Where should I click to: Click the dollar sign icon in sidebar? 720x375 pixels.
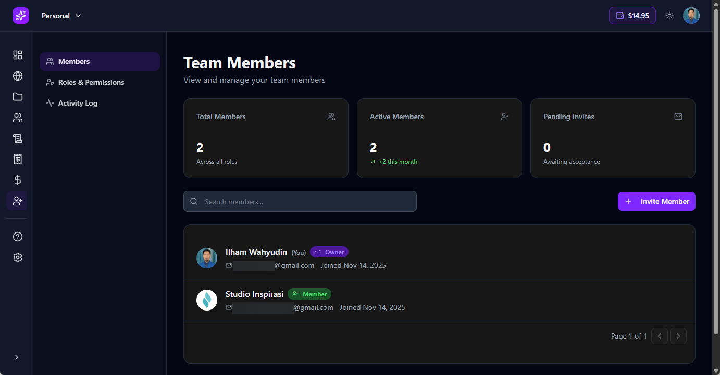[x=18, y=180]
